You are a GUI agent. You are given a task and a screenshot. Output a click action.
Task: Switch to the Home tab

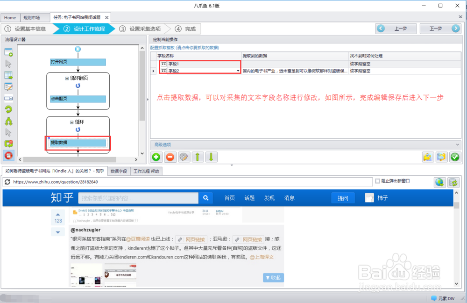click(x=10, y=18)
